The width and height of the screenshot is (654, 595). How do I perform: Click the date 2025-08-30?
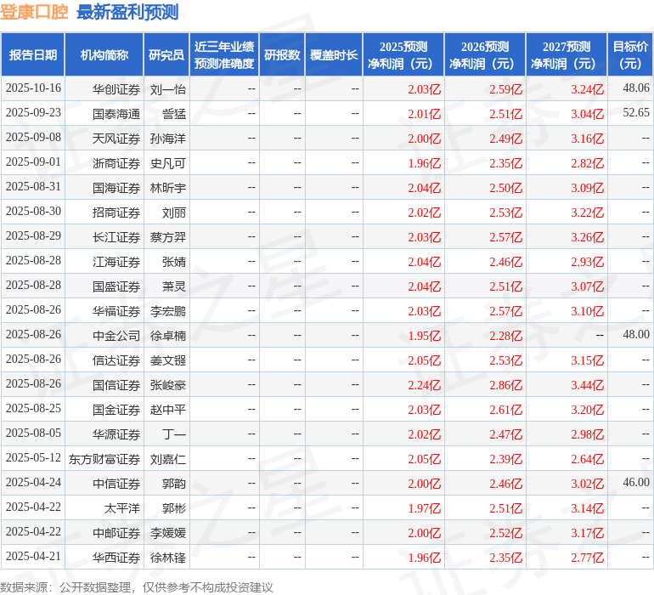[33, 212]
